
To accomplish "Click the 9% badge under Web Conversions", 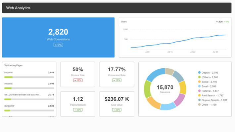I will 58,45.
